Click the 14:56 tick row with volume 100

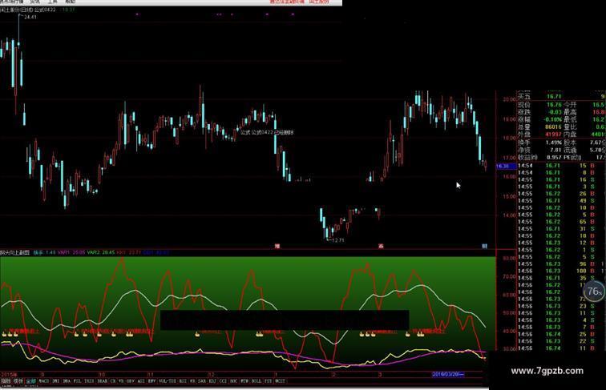(x=561, y=271)
